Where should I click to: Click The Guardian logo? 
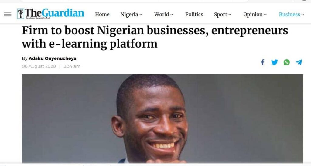(x=51, y=14)
